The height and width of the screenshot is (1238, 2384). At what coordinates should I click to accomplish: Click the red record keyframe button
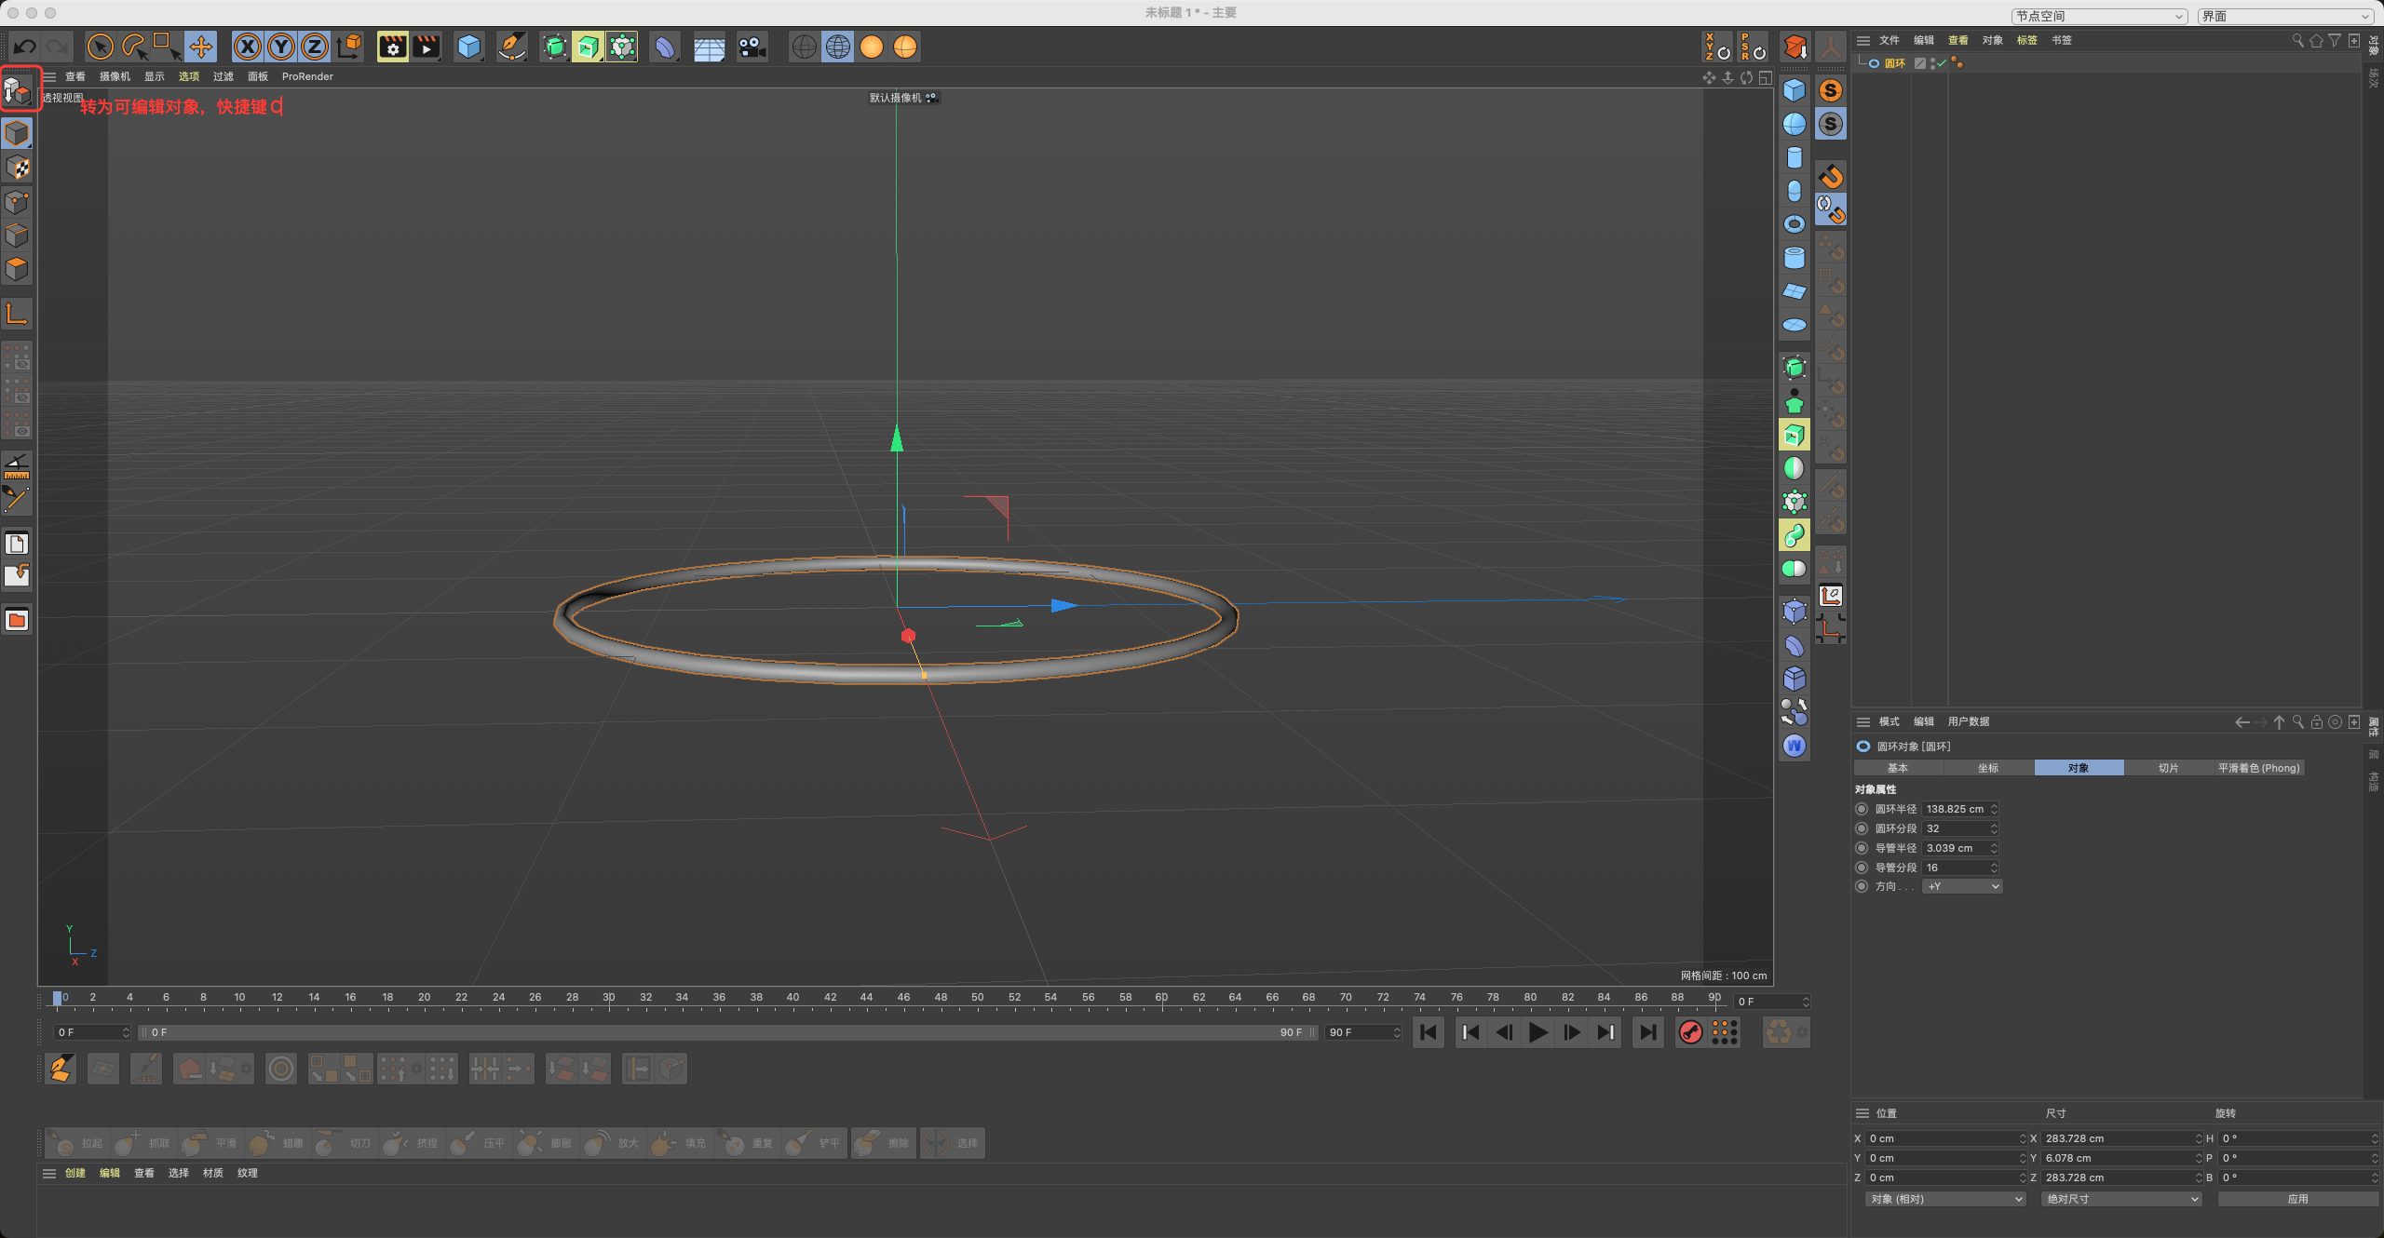(x=1689, y=1032)
